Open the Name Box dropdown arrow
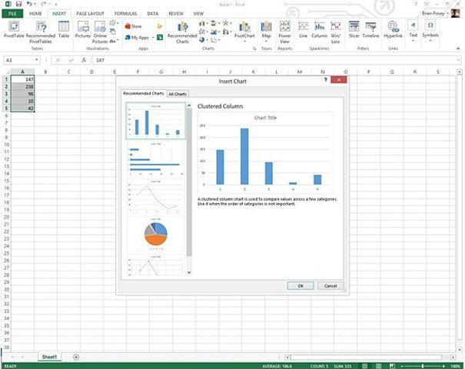465x369 pixels. coord(36,60)
